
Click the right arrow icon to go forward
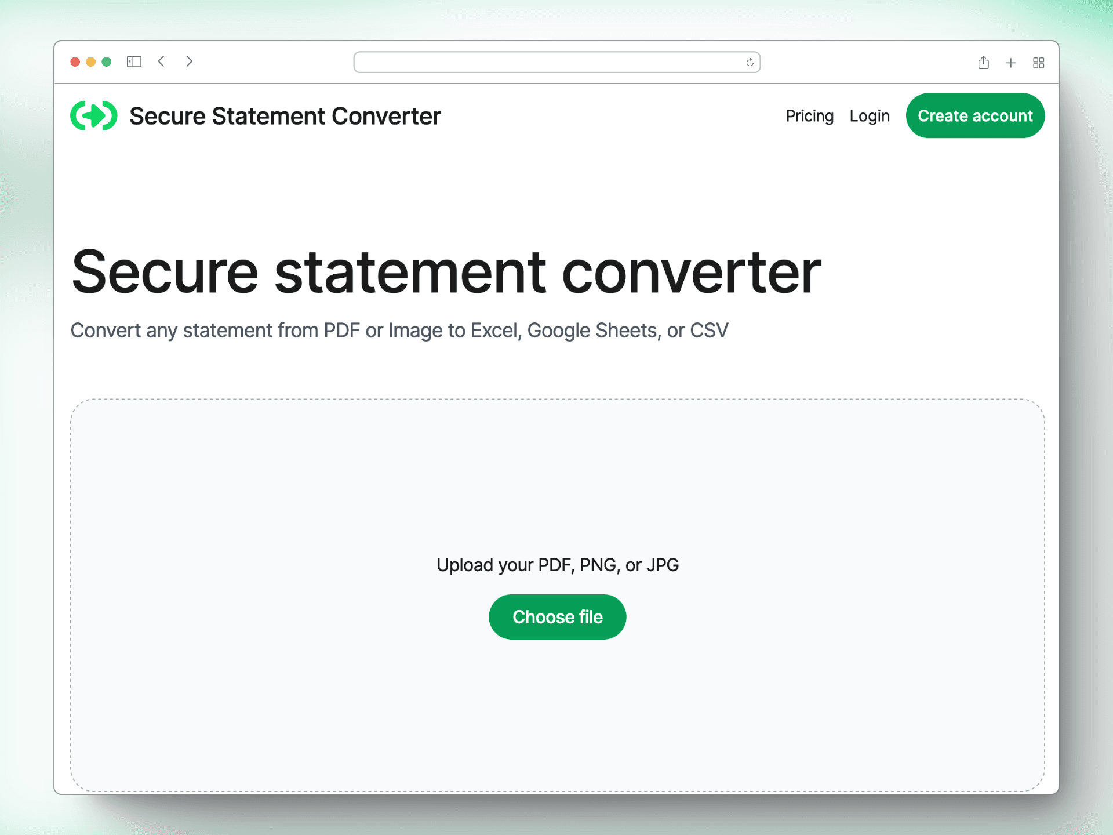click(190, 60)
